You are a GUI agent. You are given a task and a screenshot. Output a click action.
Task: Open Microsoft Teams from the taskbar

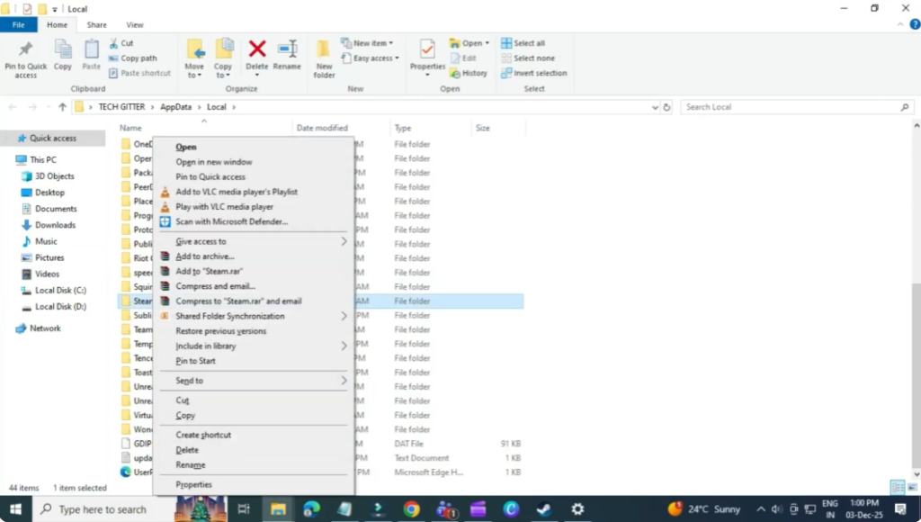click(x=444, y=508)
